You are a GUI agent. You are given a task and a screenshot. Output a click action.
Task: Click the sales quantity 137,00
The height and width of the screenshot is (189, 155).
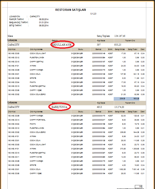(123, 74)
